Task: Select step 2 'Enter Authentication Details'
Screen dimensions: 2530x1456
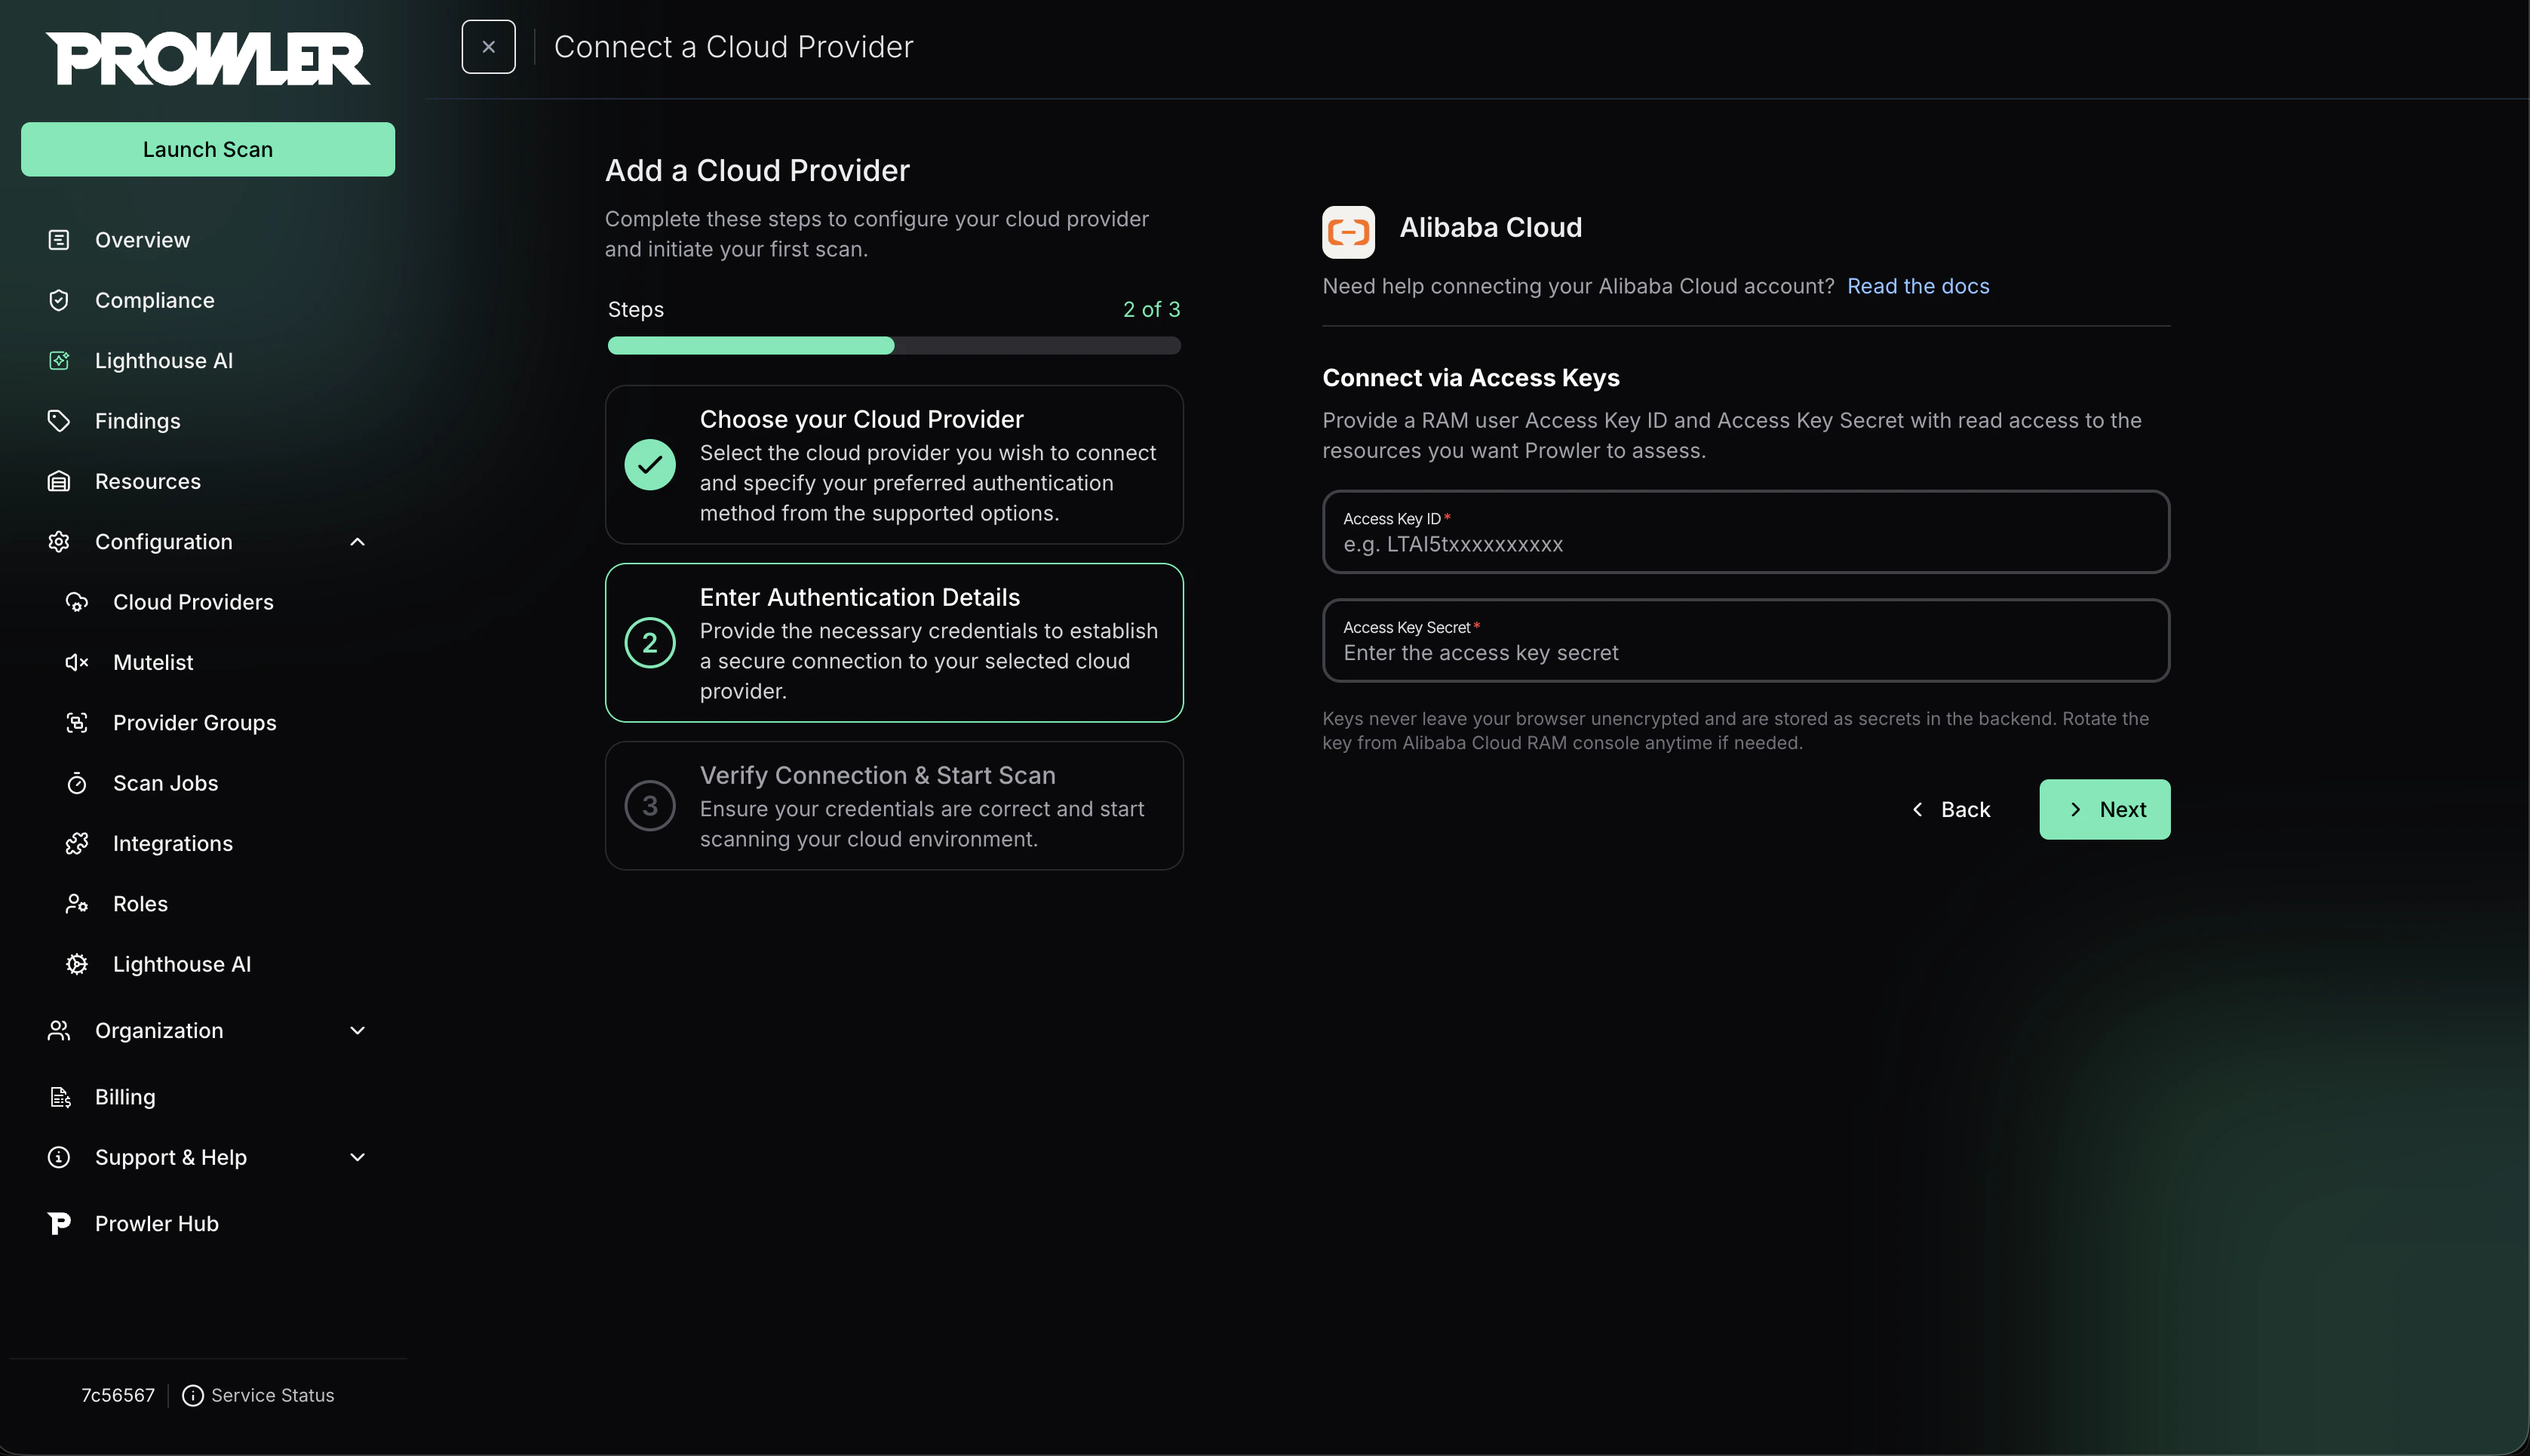Action: 894,643
